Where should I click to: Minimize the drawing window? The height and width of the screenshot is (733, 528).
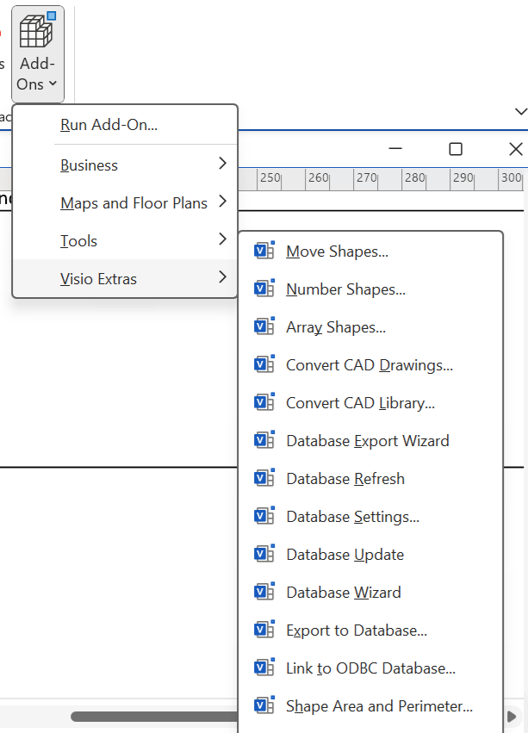[395, 149]
